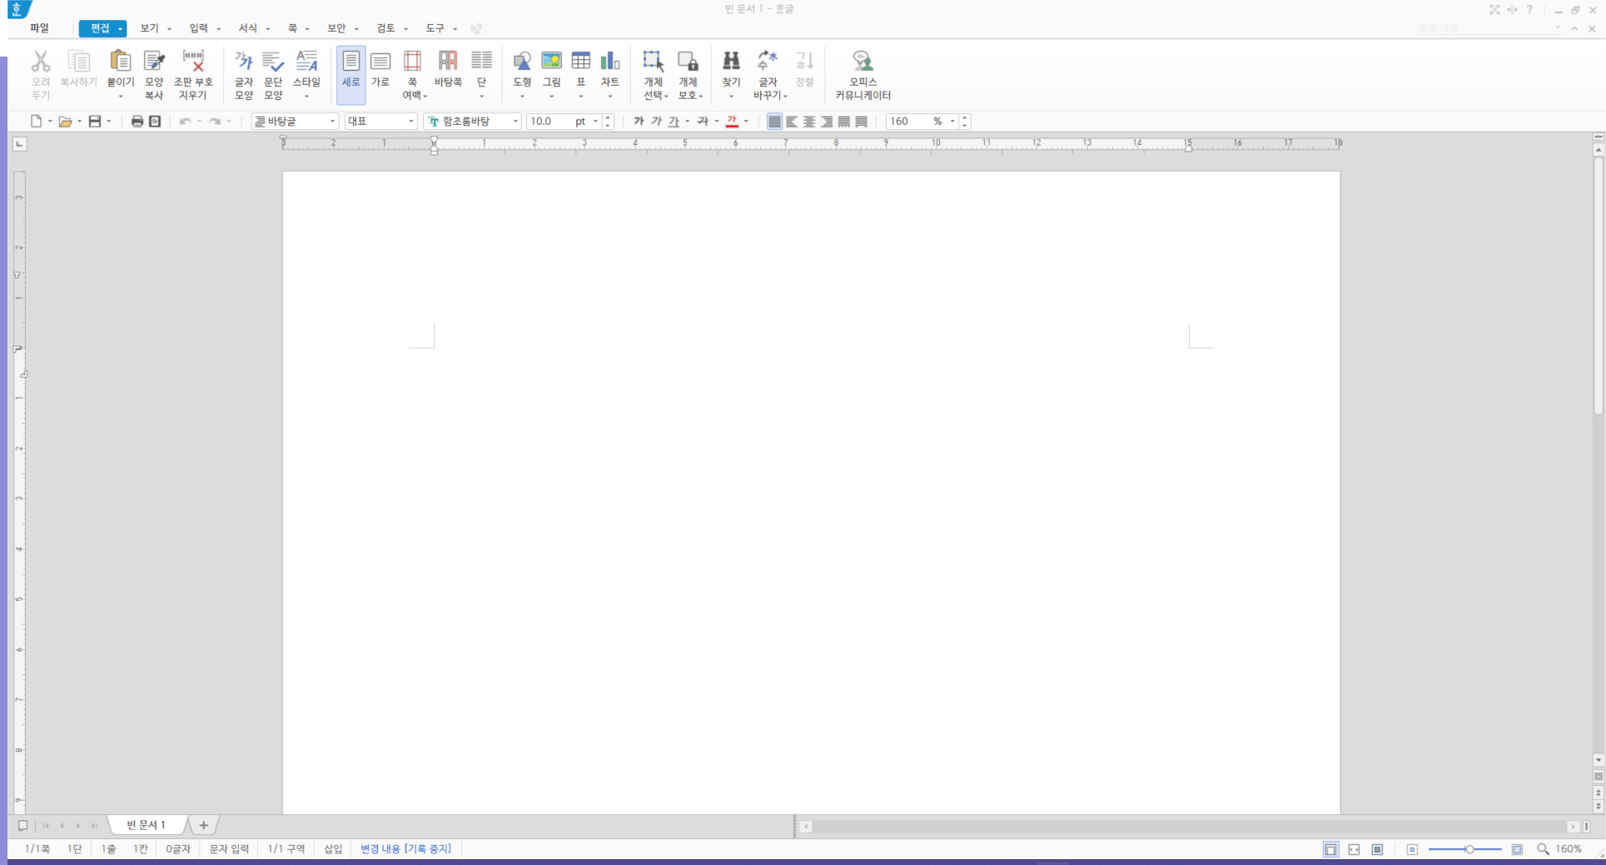This screenshot has height=865, width=1606.
Task: Add a new tab with plus button
Action: (204, 825)
